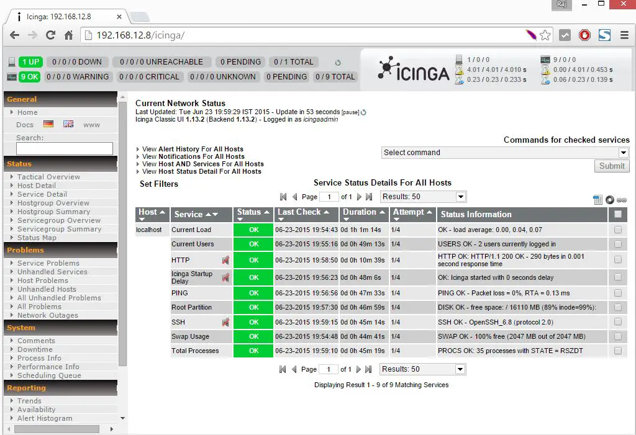Click the refresh icon next to pause
The image size is (636, 435).
(363, 112)
